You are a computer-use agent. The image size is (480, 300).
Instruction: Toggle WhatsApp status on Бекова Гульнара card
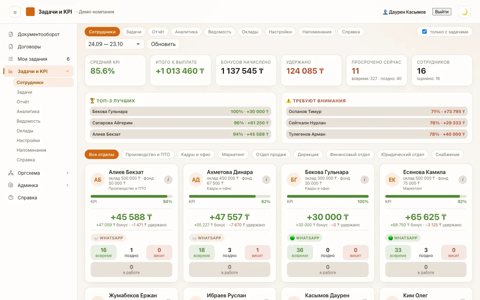305,238
